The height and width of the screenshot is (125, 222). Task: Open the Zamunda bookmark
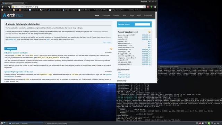(x=34, y=10)
